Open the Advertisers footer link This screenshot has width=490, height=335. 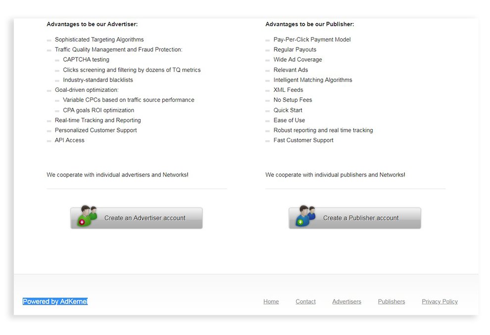point(346,301)
